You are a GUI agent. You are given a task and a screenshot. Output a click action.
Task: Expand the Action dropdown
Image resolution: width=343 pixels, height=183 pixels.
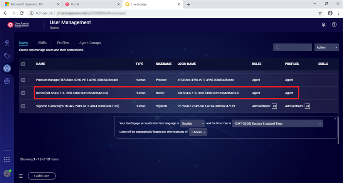(326, 47)
